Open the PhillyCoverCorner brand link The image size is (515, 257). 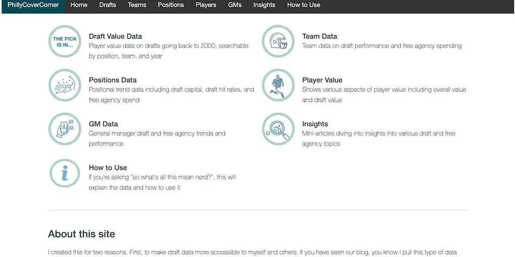click(33, 5)
